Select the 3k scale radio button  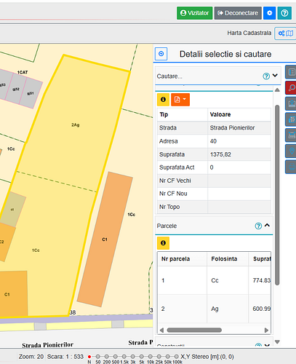132,357
